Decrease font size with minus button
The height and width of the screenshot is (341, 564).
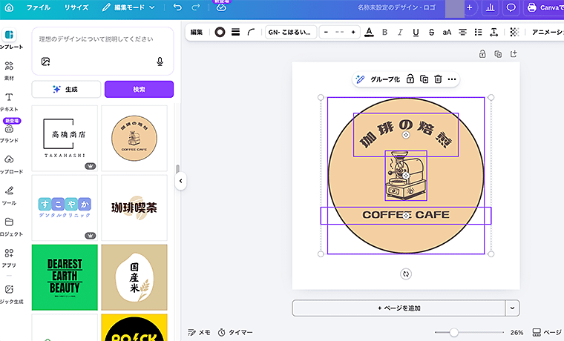(x=326, y=33)
